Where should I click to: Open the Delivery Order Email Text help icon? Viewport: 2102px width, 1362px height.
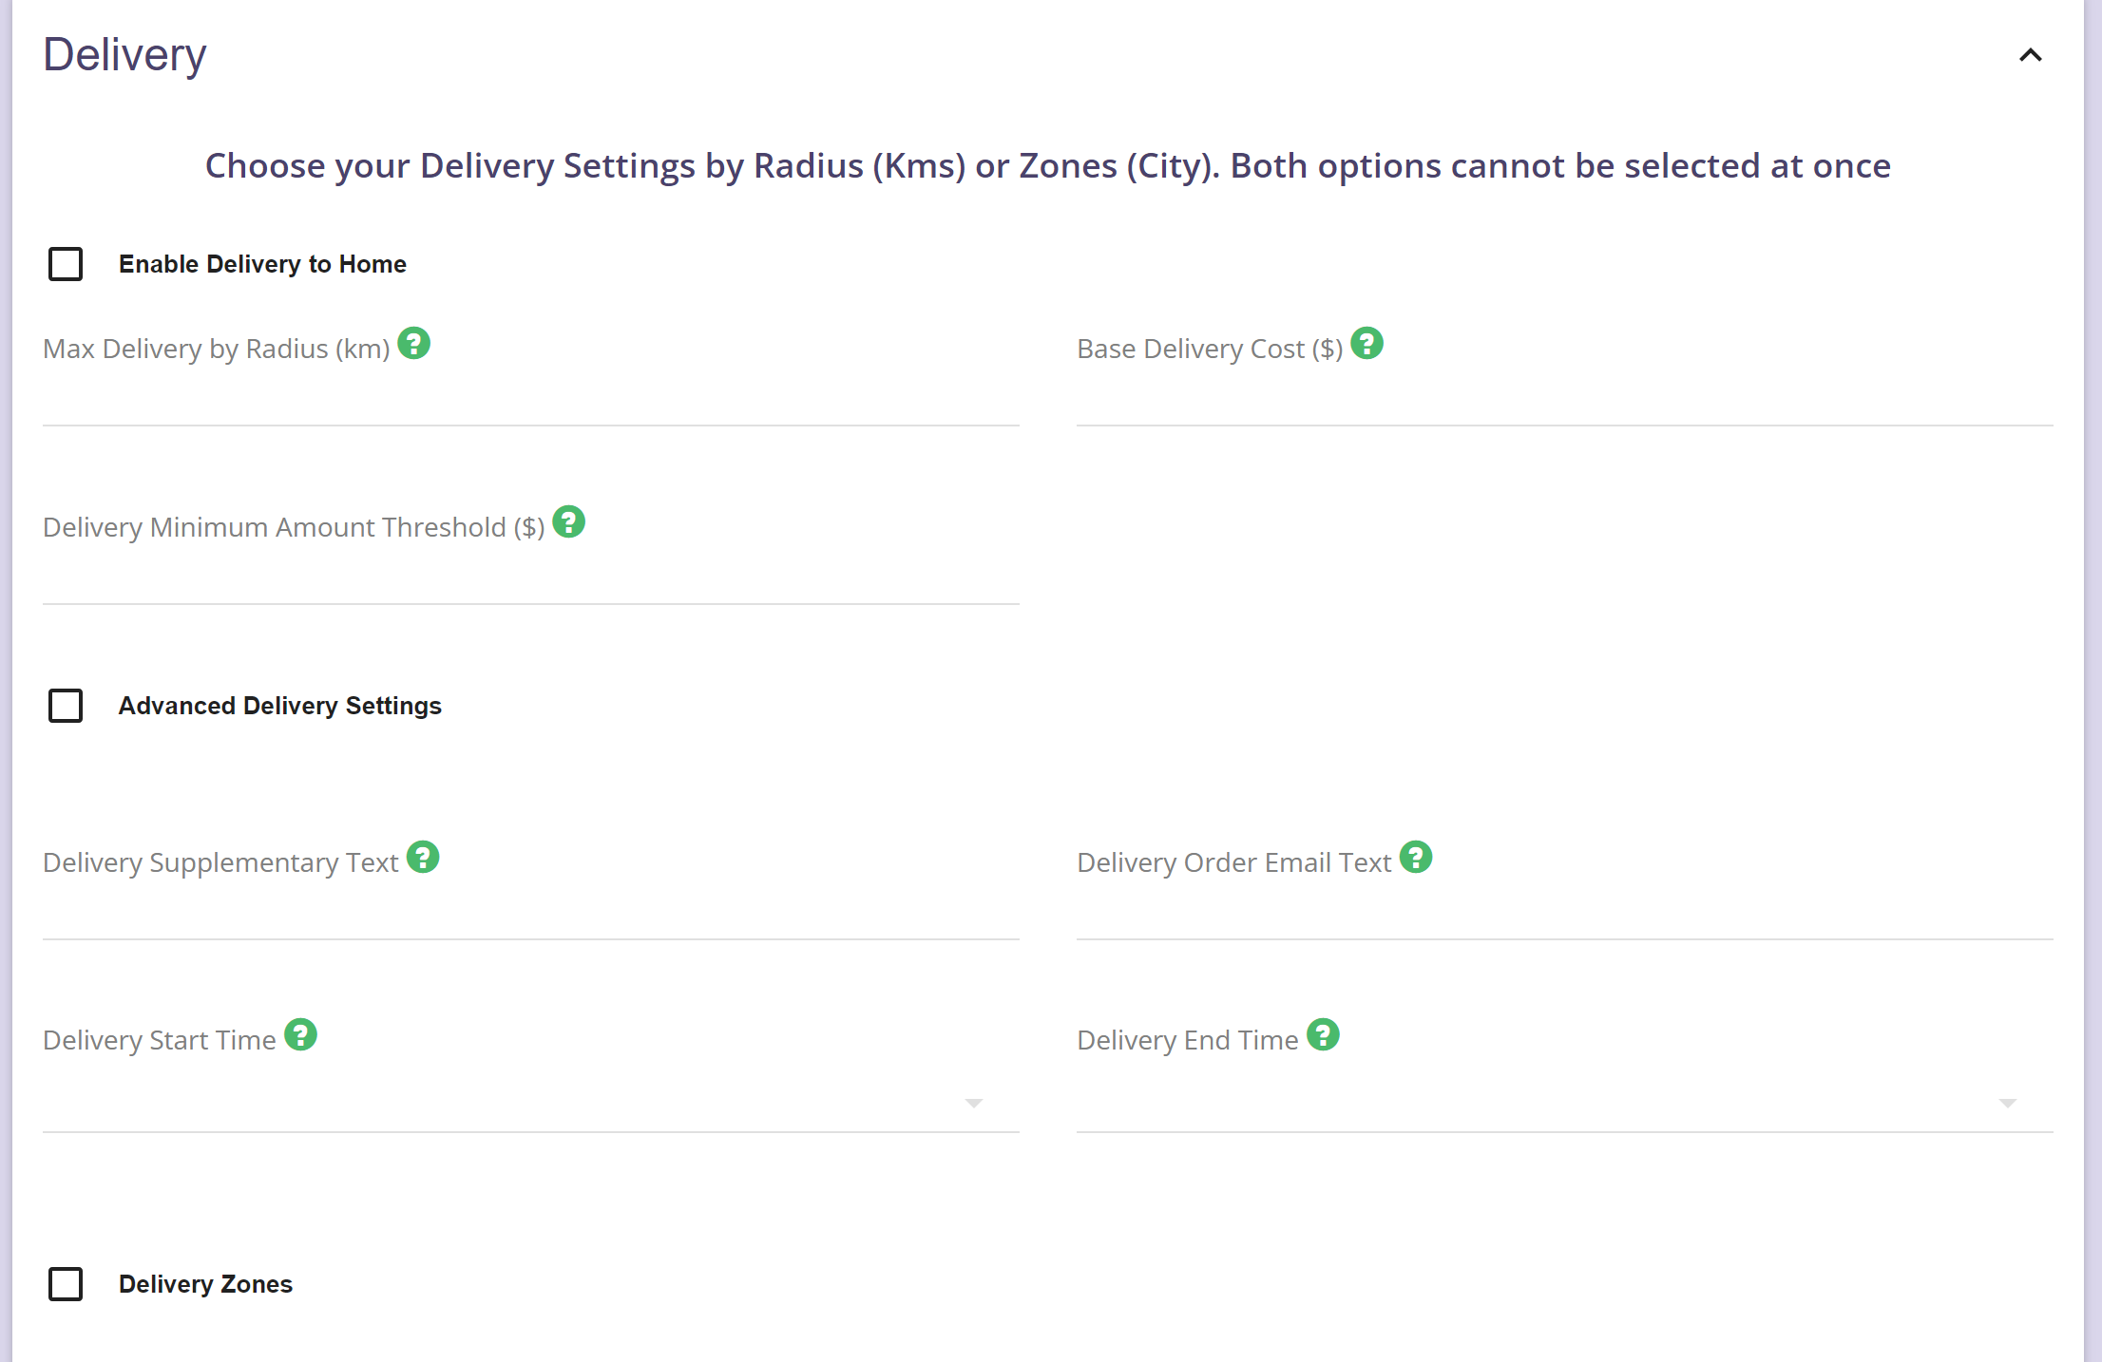point(1416,857)
